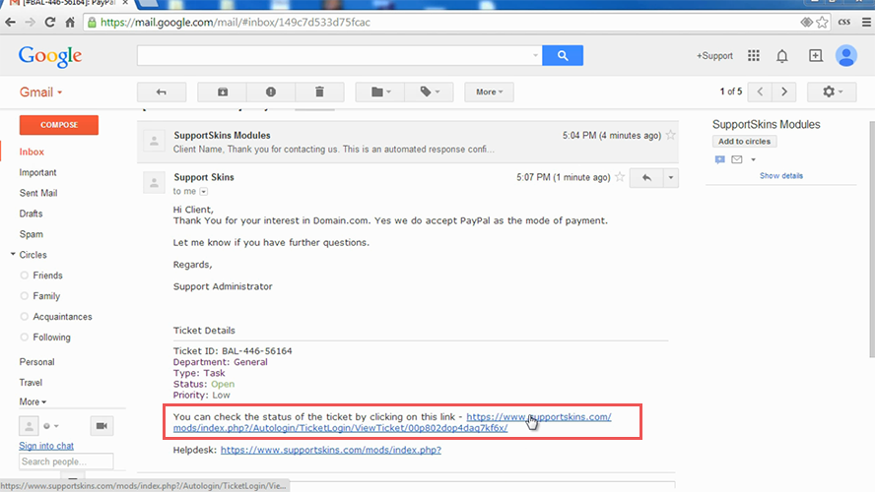Collapse the Circles section in sidebar

[13, 255]
